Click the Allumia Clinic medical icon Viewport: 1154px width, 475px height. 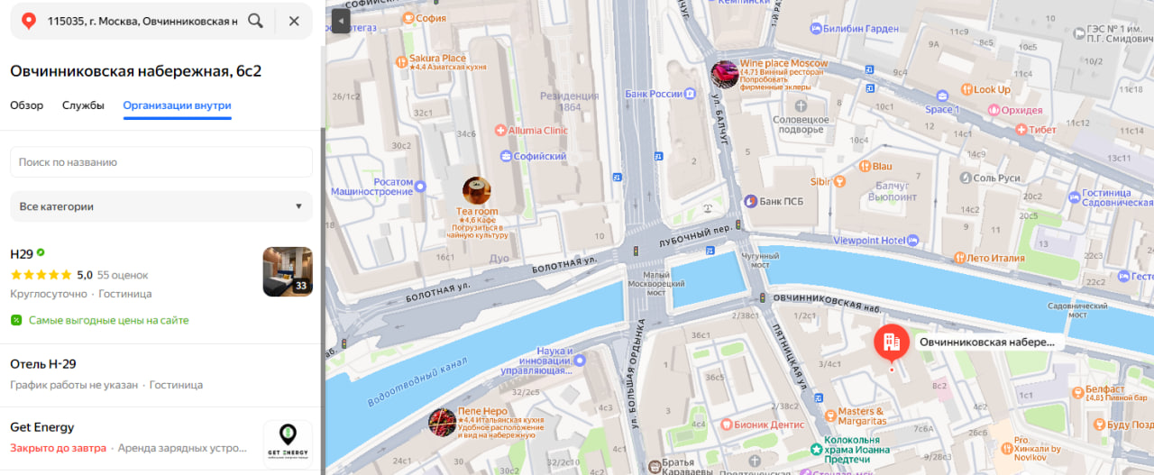coord(500,130)
